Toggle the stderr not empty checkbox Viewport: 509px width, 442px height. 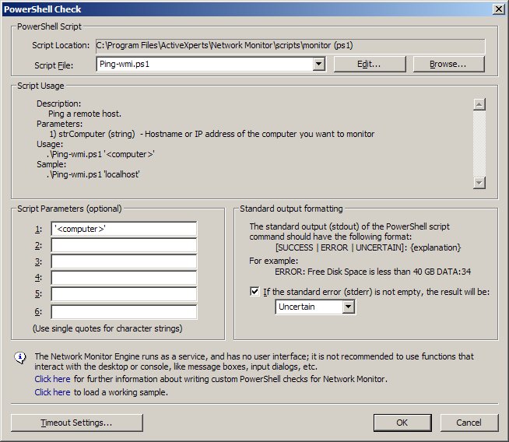tap(254, 291)
